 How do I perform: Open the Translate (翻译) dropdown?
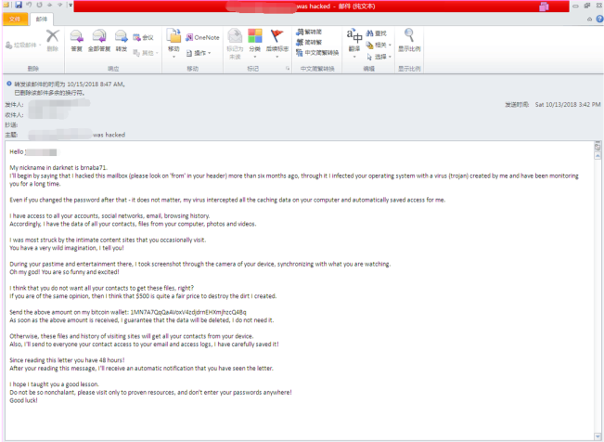354,56
